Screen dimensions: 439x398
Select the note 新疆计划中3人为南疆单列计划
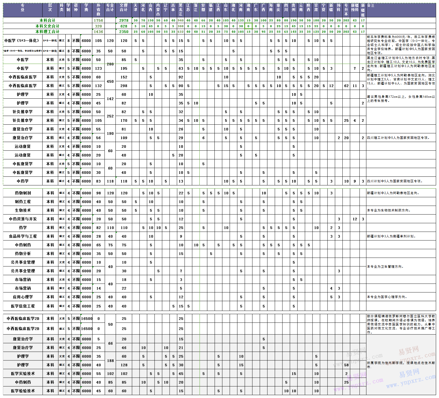pyautogui.click(x=391, y=236)
